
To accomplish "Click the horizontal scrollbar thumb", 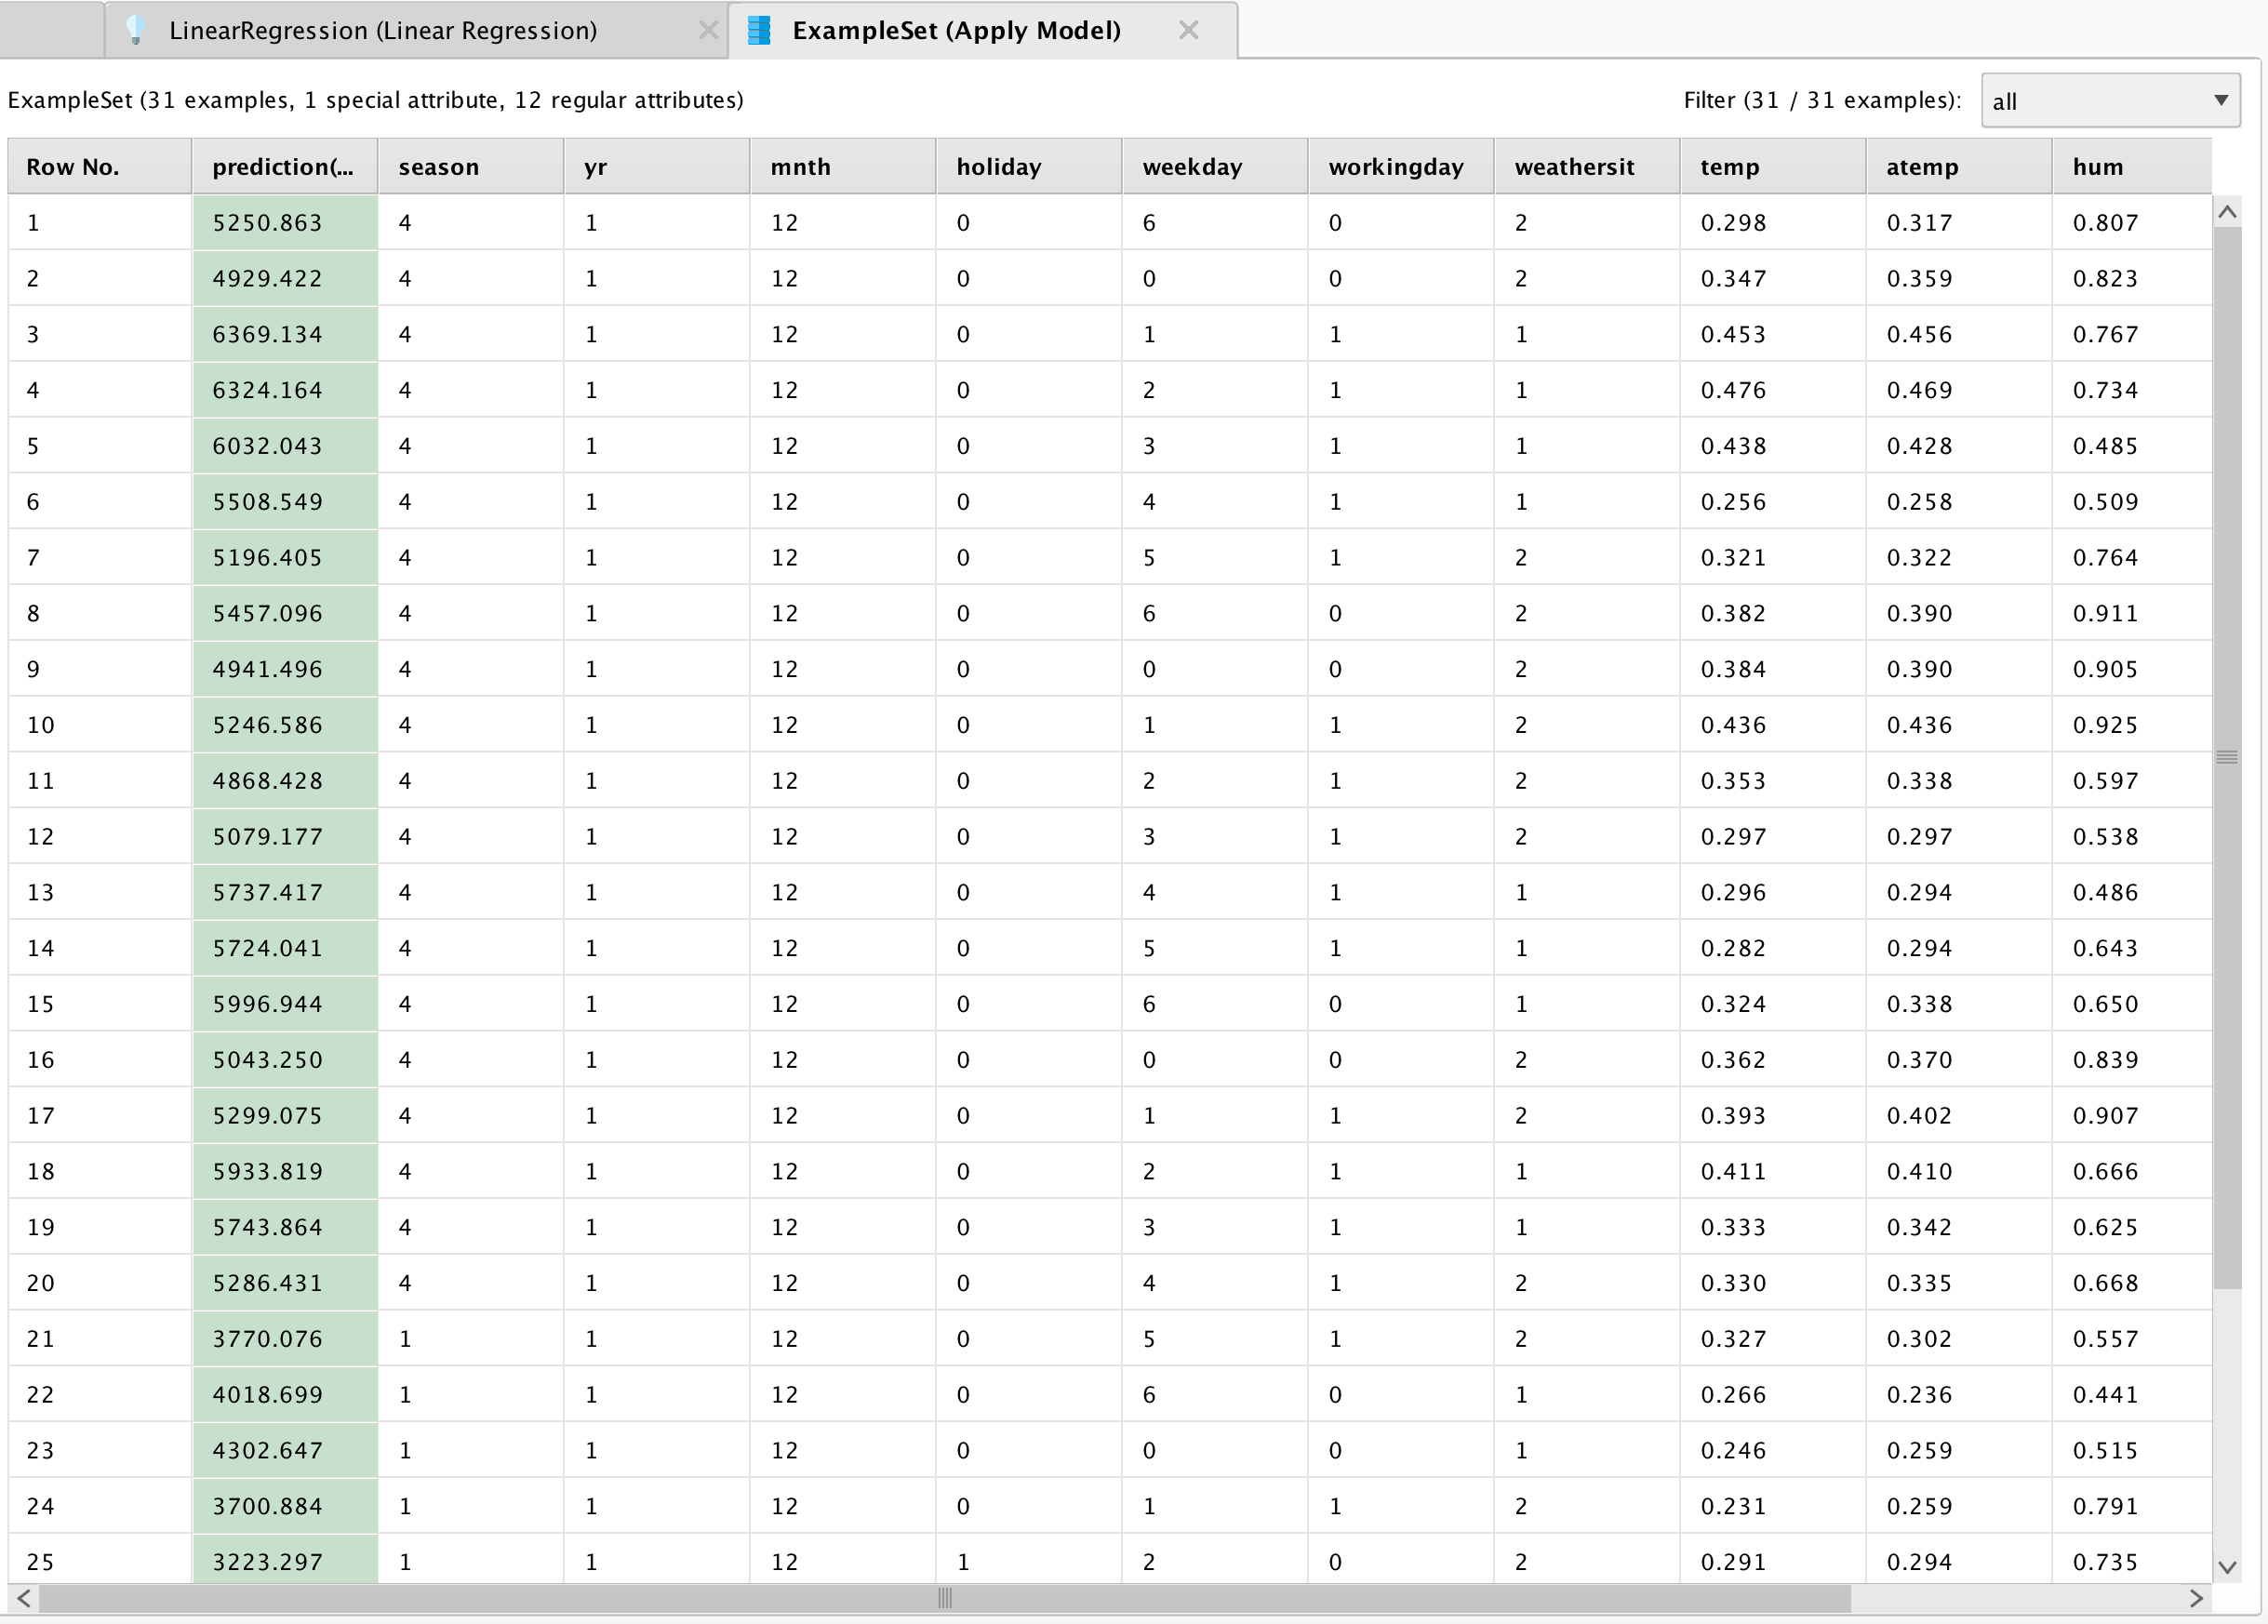I will click(945, 1598).
